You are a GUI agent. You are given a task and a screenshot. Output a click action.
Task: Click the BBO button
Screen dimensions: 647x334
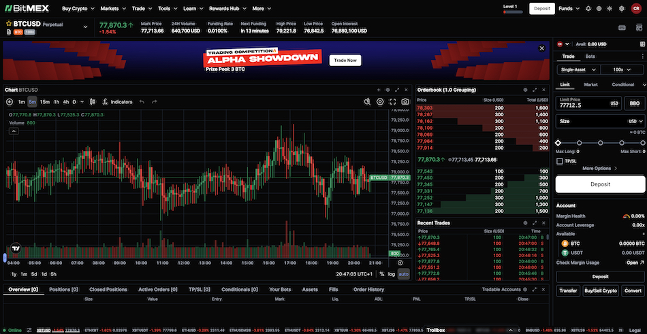635,103
